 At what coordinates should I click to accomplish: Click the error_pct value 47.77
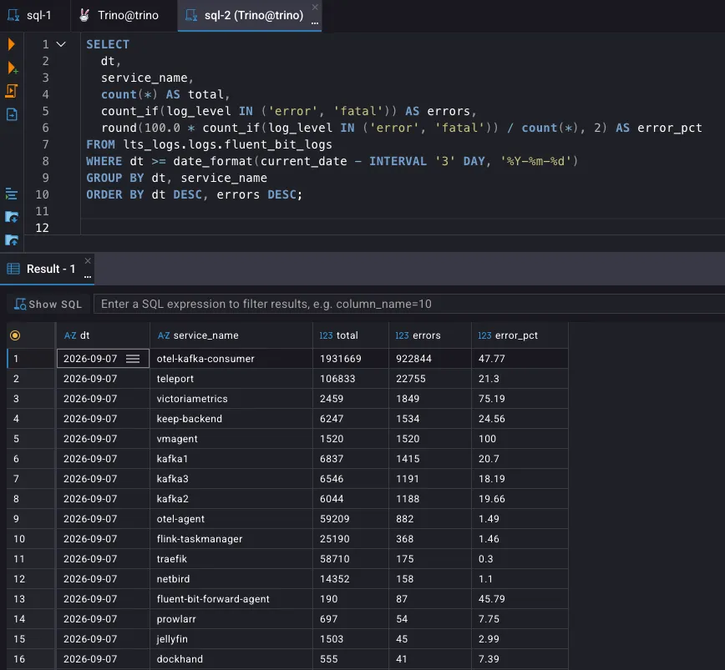coord(491,359)
